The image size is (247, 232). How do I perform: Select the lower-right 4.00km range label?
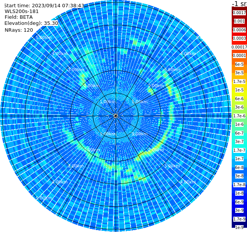pyautogui.click(x=188, y=182)
